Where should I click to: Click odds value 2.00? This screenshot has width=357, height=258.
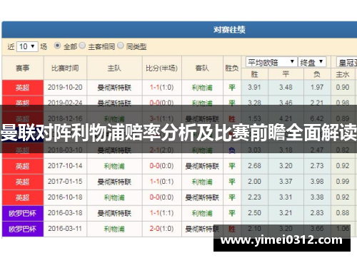click(x=254, y=182)
